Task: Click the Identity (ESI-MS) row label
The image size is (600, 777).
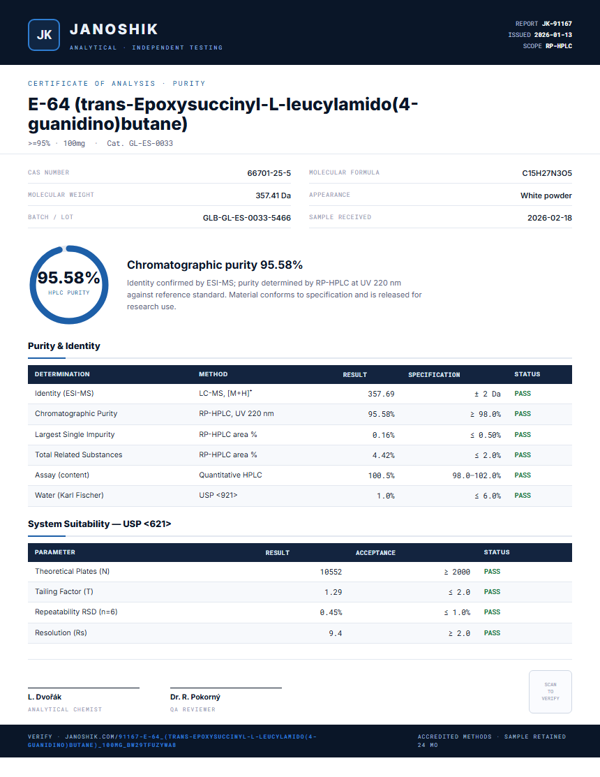Action: pos(64,394)
